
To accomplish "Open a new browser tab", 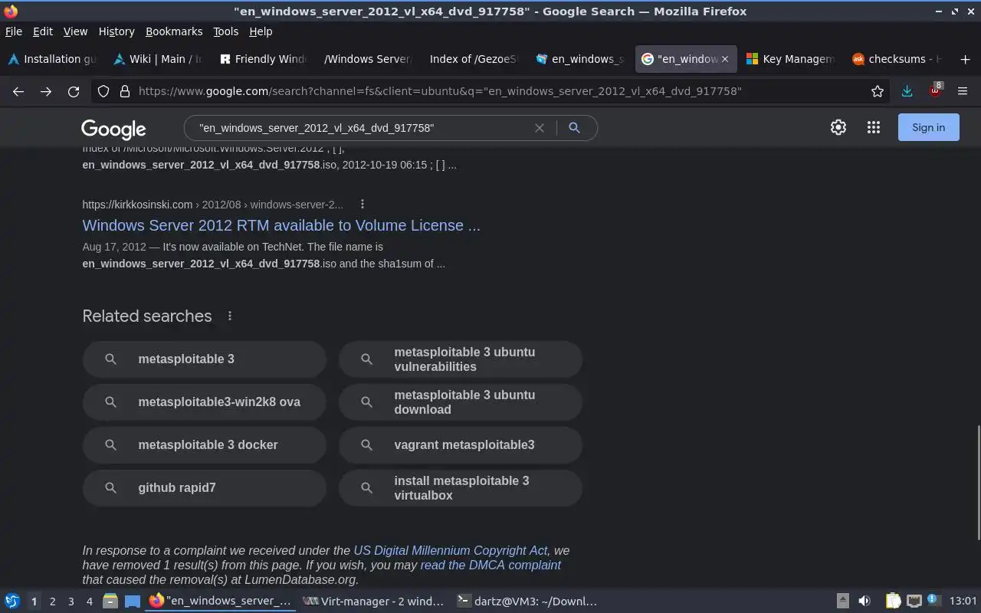I will pyautogui.click(x=965, y=59).
